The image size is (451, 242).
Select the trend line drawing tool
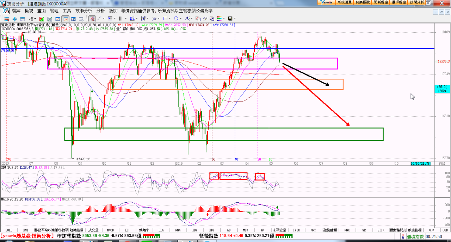(x=99, y=19)
